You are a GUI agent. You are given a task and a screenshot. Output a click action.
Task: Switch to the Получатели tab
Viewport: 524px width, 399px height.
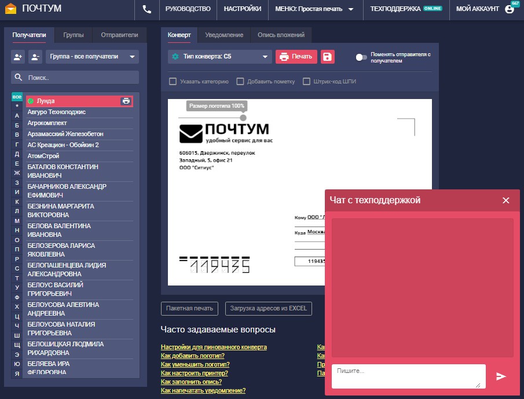[x=29, y=35]
